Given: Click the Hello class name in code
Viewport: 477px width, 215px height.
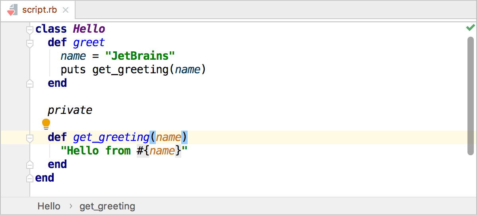Looking at the screenshot, I should [x=89, y=29].
